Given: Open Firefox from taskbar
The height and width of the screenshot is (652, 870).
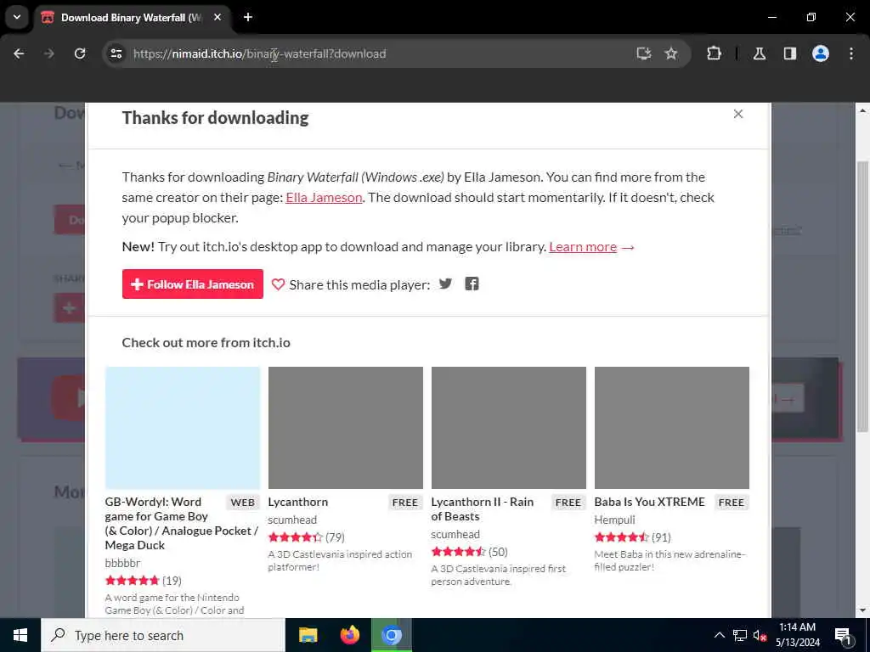Looking at the screenshot, I should point(349,635).
